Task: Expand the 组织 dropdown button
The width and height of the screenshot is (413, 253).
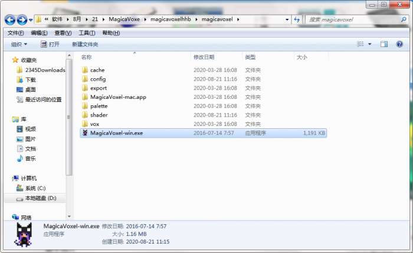Action: (x=19, y=44)
